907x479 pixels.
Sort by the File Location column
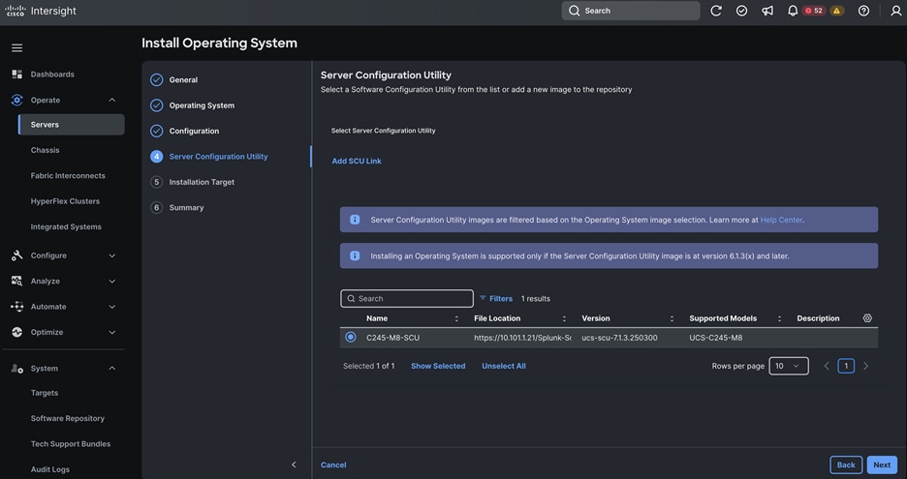pyautogui.click(x=564, y=318)
